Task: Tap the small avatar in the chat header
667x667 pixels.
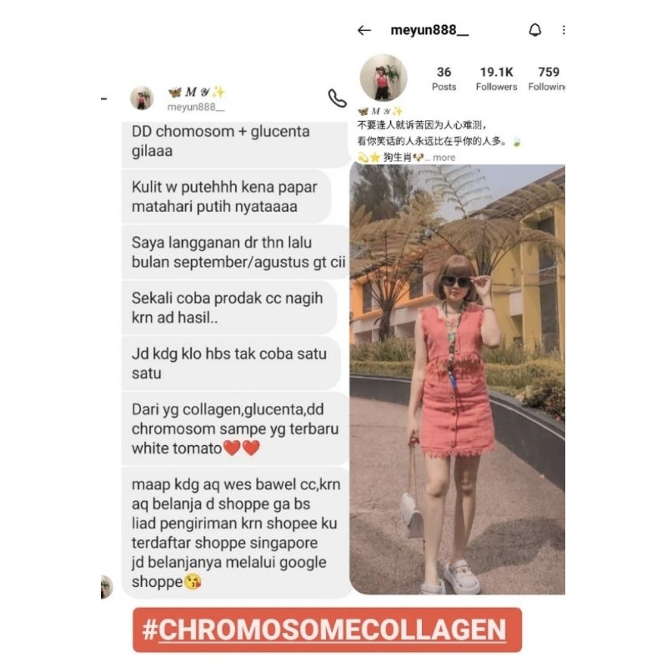Action: click(142, 98)
